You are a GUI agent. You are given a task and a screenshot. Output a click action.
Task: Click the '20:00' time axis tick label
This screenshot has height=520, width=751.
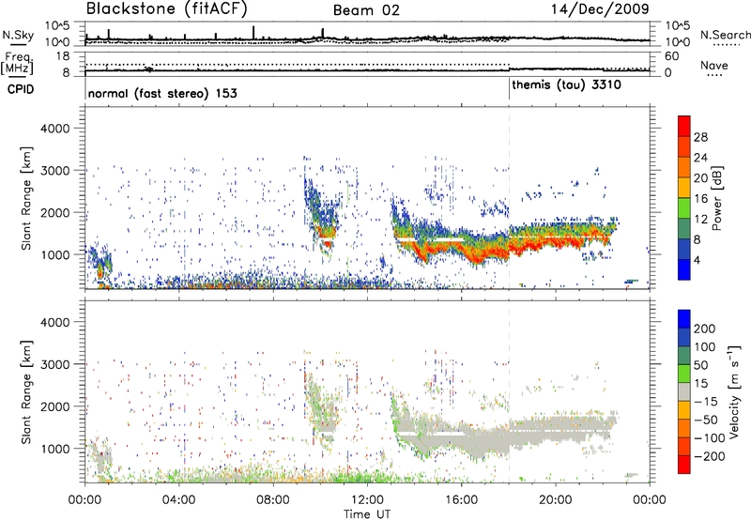coord(556,500)
